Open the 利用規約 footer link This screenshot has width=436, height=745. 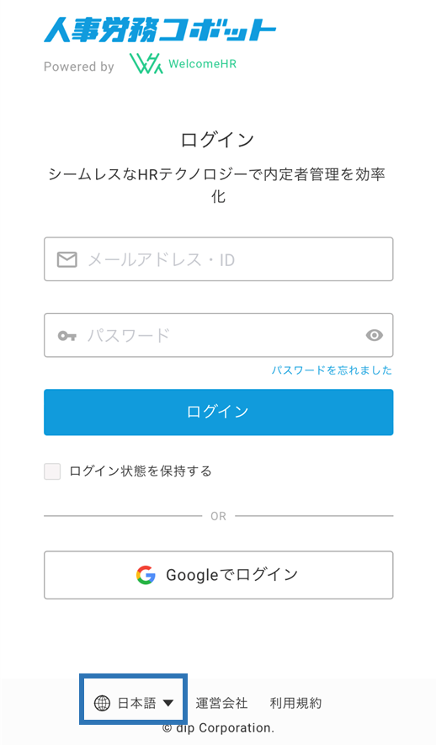point(295,703)
